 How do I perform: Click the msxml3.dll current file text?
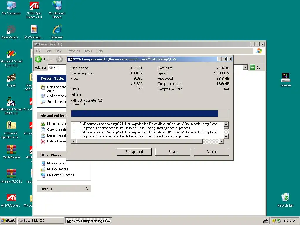pyautogui.click(x=78, y=104)
